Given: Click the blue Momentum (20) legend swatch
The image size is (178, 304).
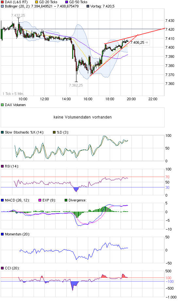Looking at the screenshot, I should tap(2, 234).
